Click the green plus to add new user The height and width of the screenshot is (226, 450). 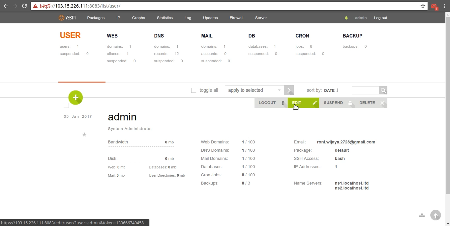(x=75, y=97)
